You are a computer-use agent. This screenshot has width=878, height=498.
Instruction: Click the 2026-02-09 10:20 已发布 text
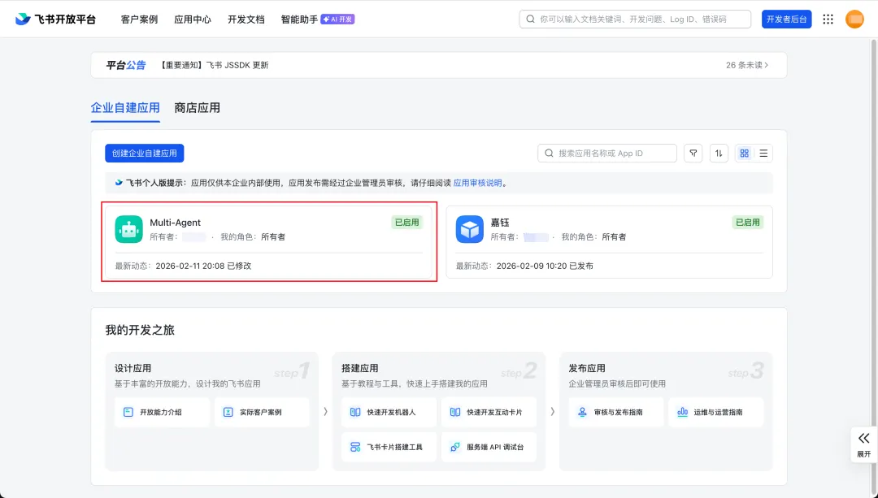[545, 266]
